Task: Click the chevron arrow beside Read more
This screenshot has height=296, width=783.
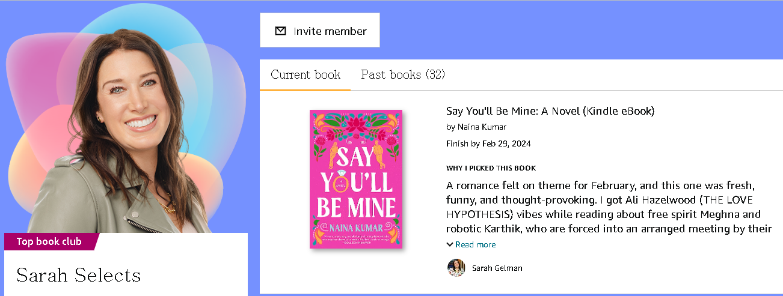Action: 450,244
